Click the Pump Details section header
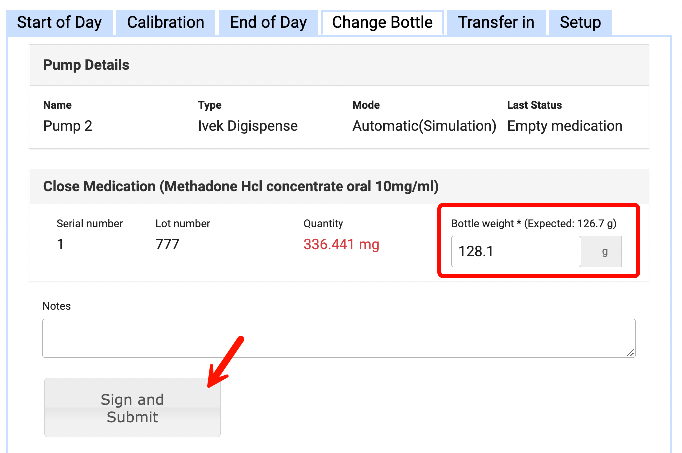The width and height of the screenshot is (682, 453). pos(86,65)
